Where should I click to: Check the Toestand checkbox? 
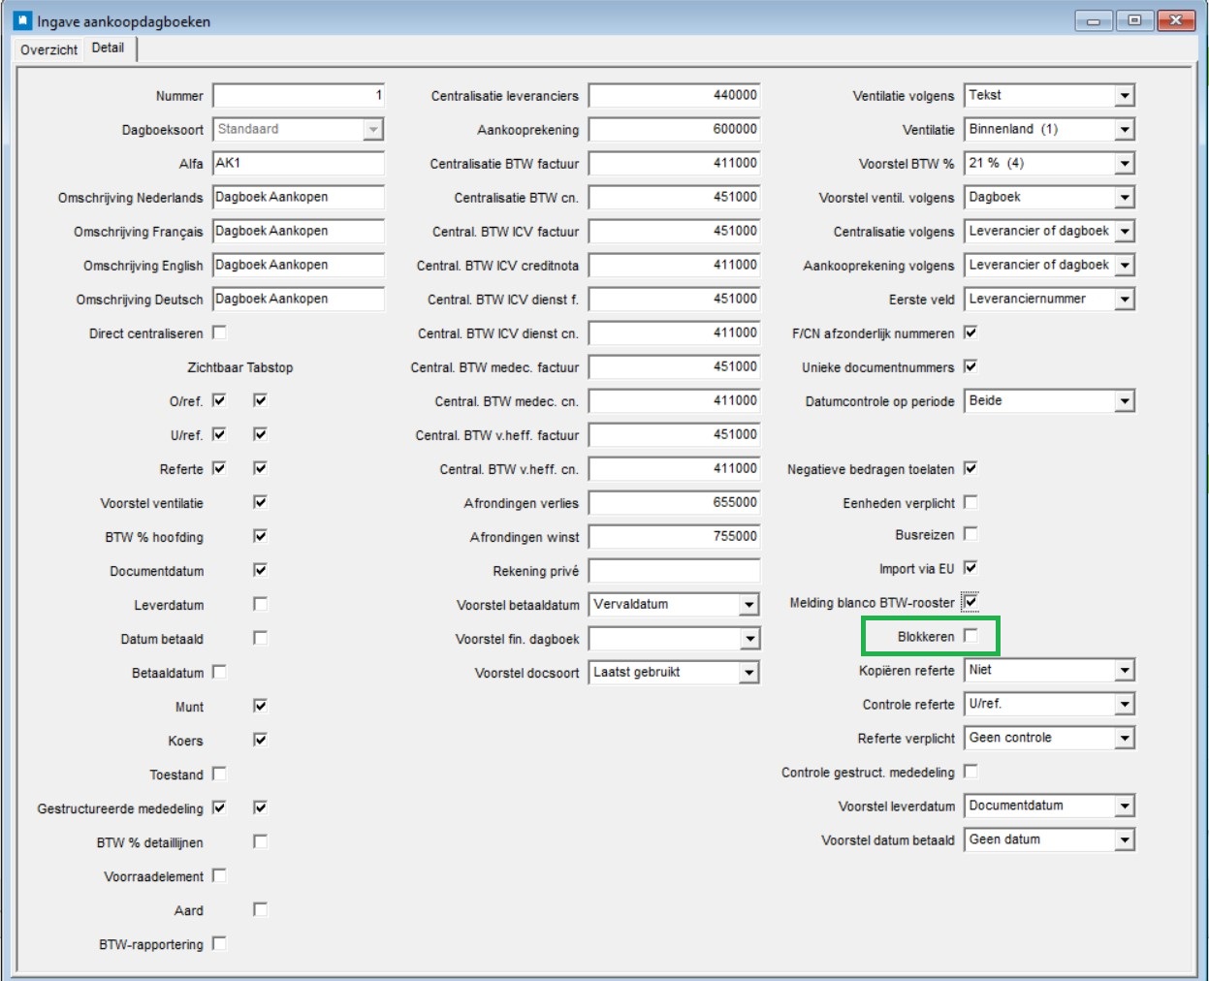(x=219, y=774)
